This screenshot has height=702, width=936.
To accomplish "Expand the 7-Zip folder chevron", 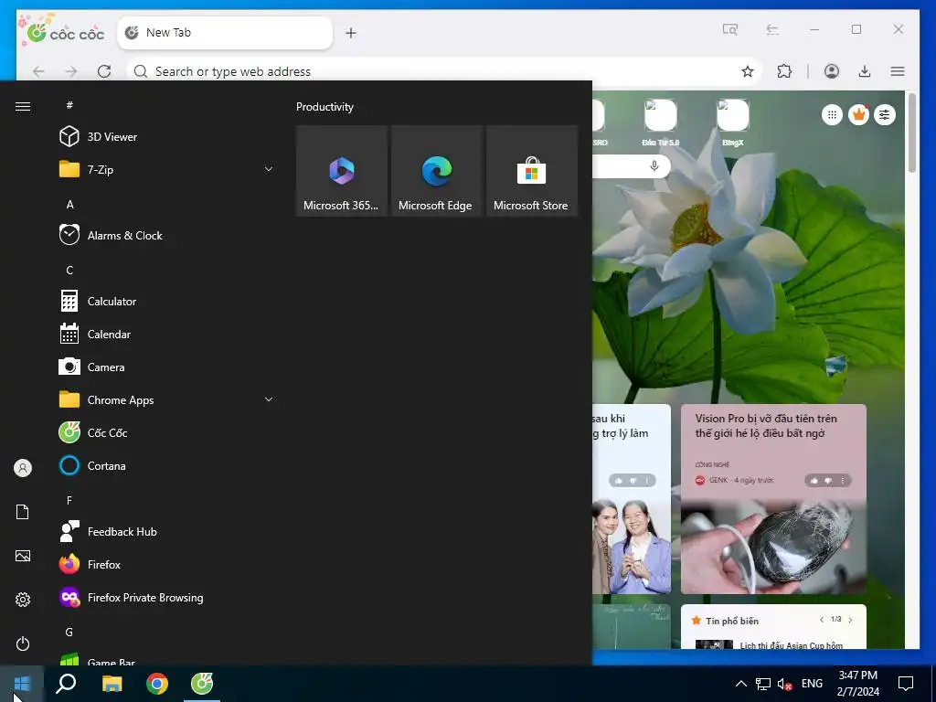I will (x=269, y=169).
